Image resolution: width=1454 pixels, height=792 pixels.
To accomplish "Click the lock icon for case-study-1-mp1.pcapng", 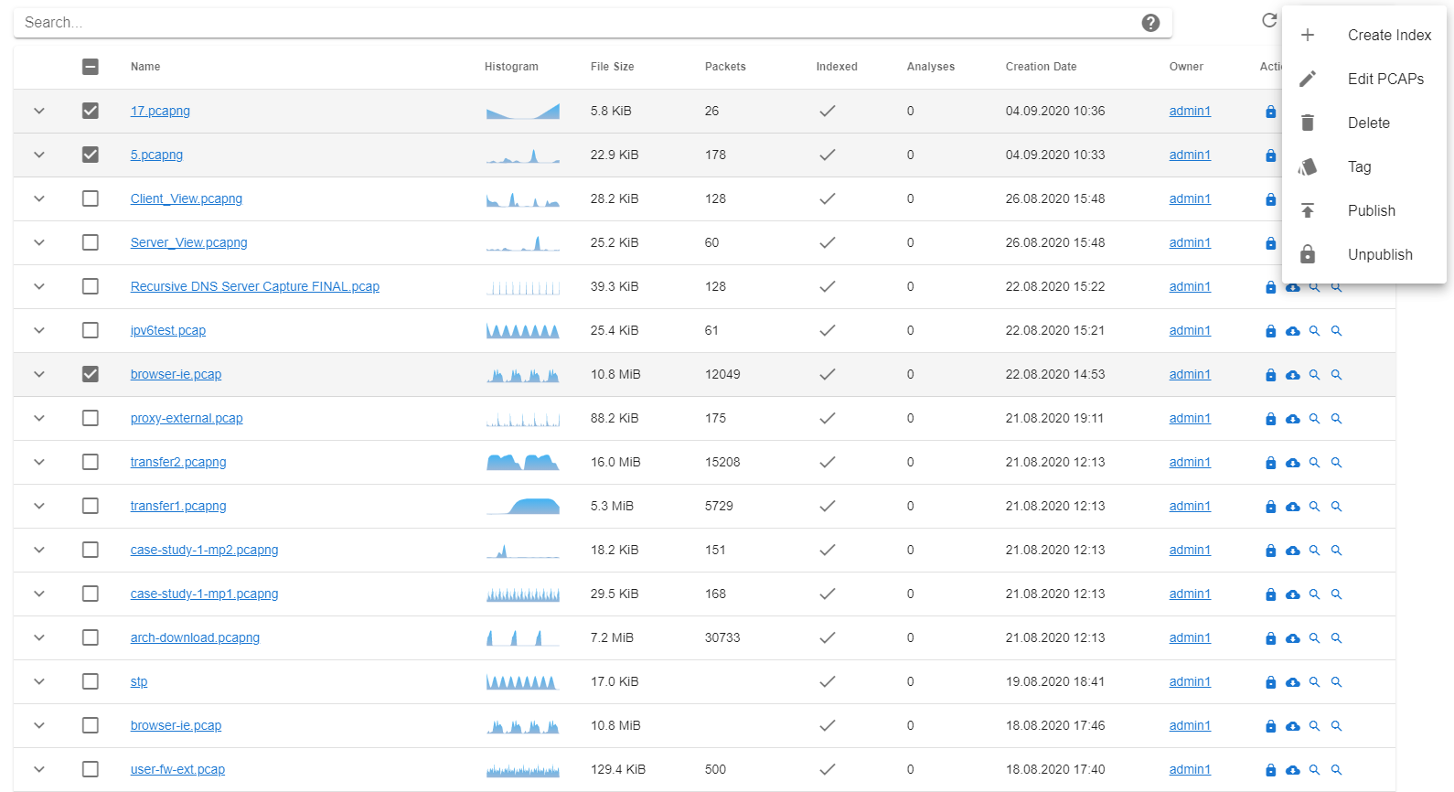I will click(x=1270, y=594).
